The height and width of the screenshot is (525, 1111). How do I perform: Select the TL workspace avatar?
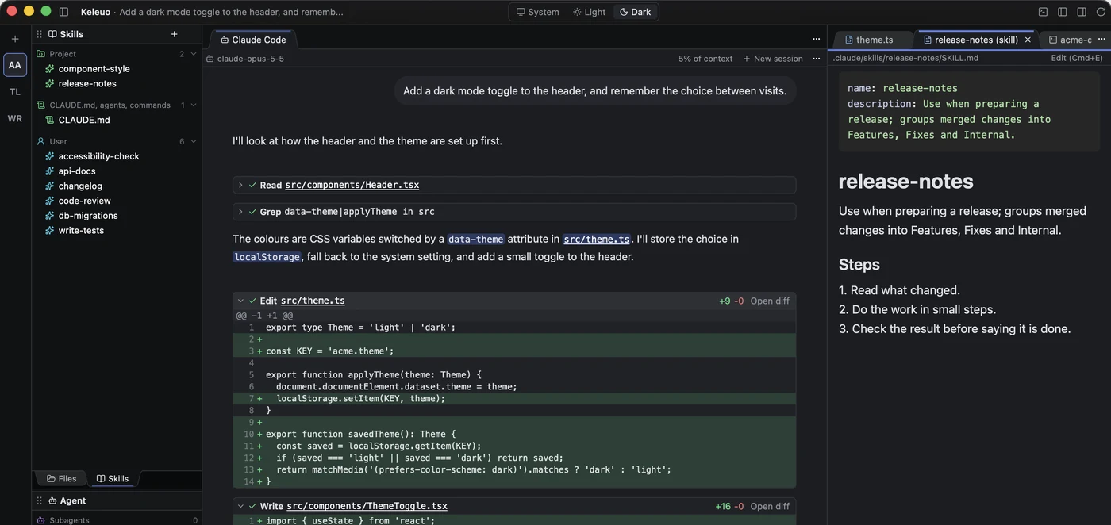coord(15,92)
